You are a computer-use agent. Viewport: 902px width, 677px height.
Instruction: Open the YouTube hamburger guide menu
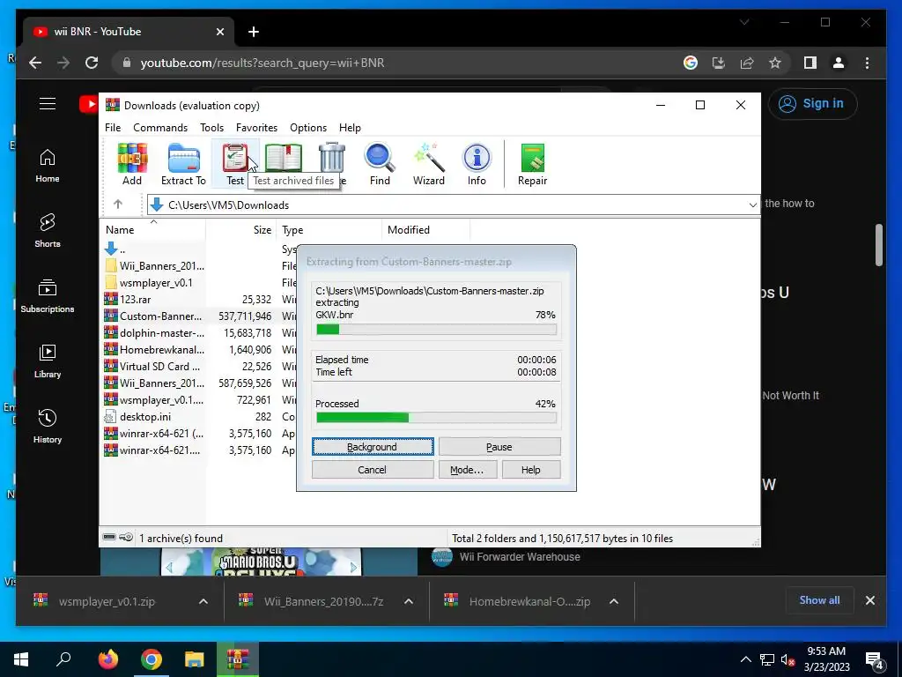click(x=48, y=104)
